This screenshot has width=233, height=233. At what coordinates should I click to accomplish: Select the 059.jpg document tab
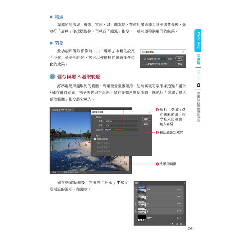(x=61, y=110)
